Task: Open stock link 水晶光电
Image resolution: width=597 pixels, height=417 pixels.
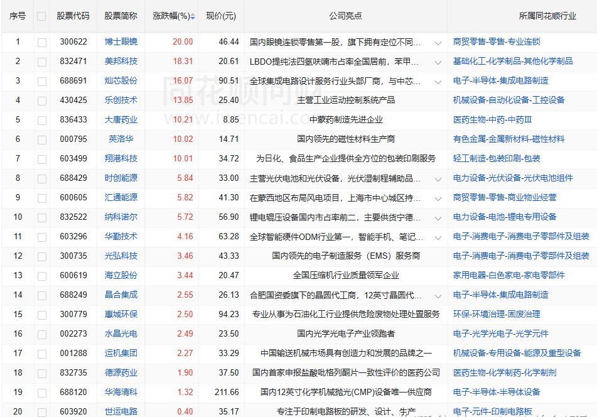Action: coord(121,334)
